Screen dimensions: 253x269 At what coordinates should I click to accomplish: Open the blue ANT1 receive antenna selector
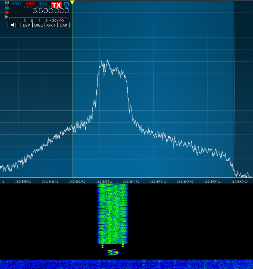click(16, 4)
